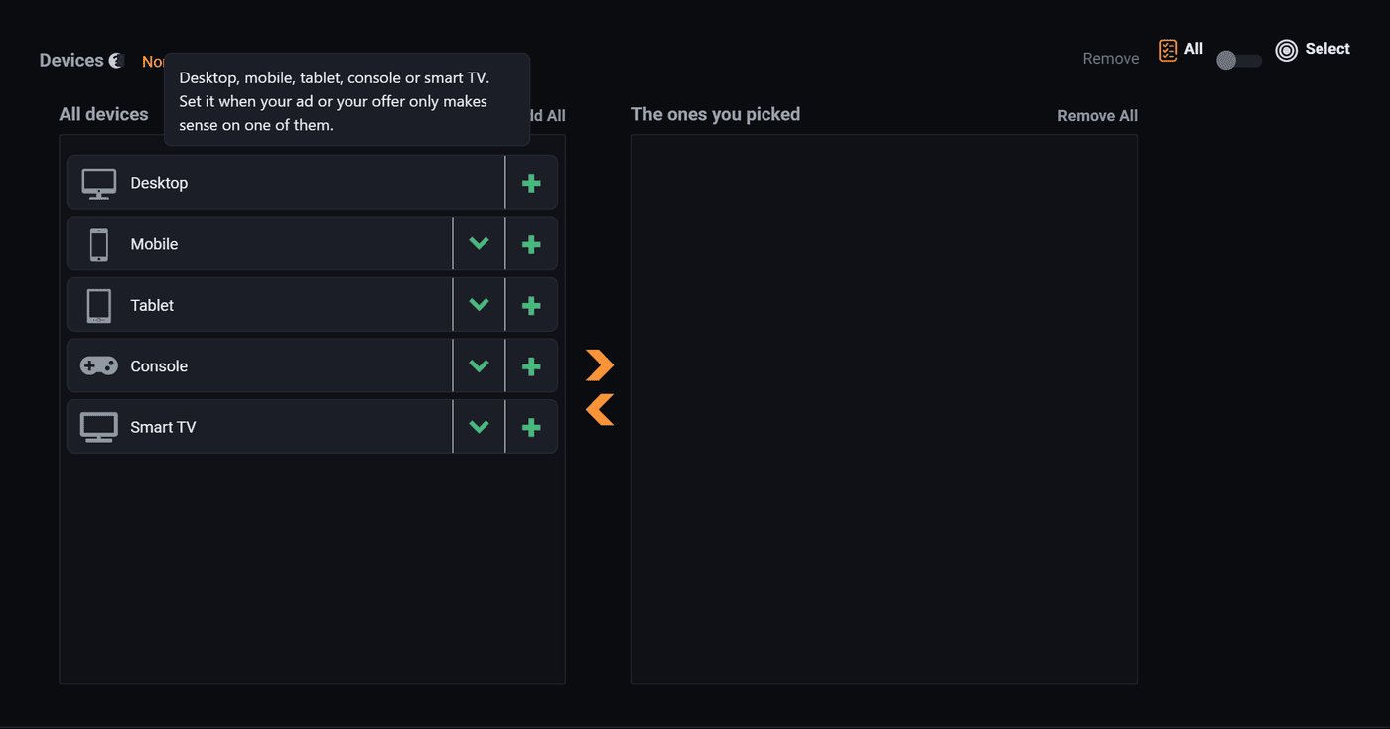Screen dimensions: 1390x729
Task: Expand the Console device options
Action: 479,366
